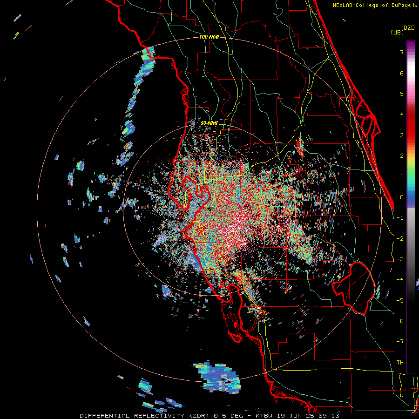Click the 1 value on the scale

[402, 176]
